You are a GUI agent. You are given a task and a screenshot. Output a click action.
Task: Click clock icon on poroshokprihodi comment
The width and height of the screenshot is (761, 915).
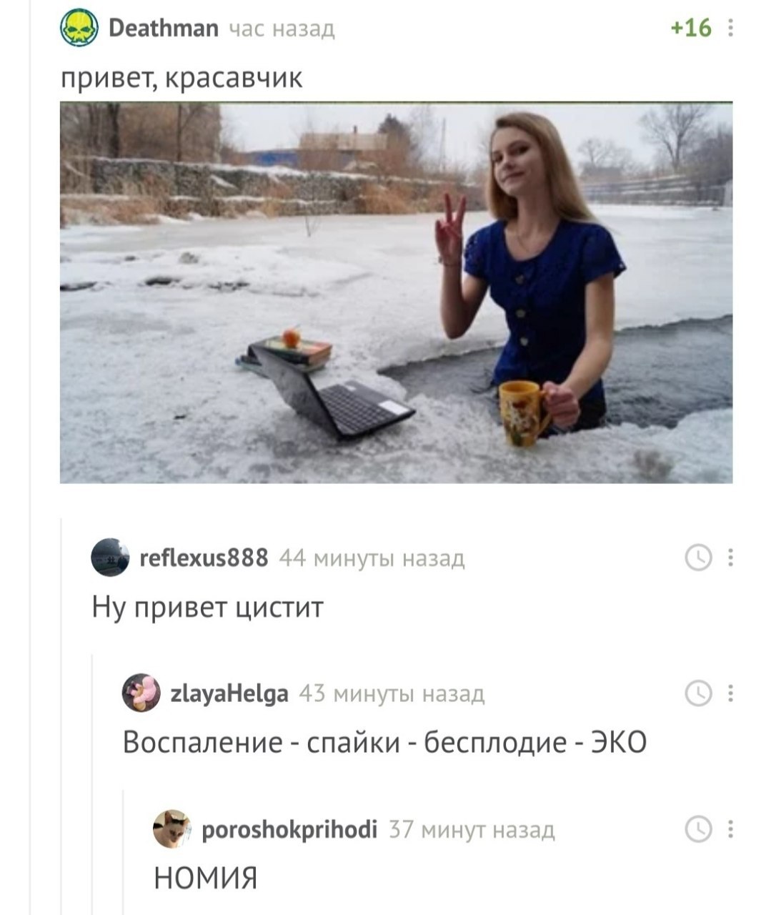coord(699,829)
